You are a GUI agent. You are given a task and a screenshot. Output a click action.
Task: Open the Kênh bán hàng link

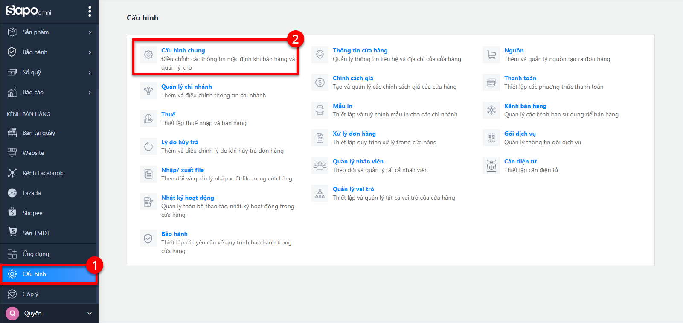coord(525,106)
